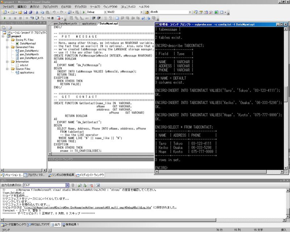This screenshot has height=232, width=290.
Task: Open the デバッグ(D) menu
Action: click(80, 7)
